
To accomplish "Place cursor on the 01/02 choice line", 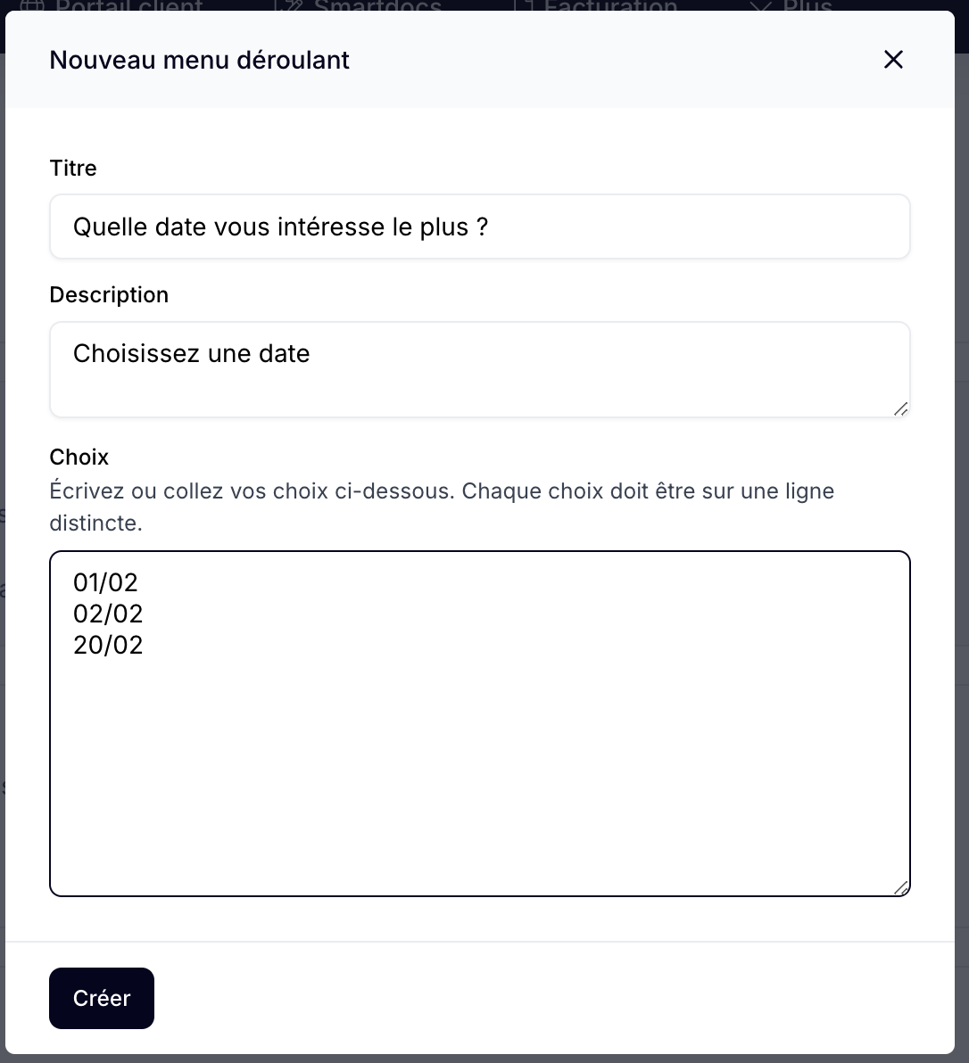I will coord(106,582).
